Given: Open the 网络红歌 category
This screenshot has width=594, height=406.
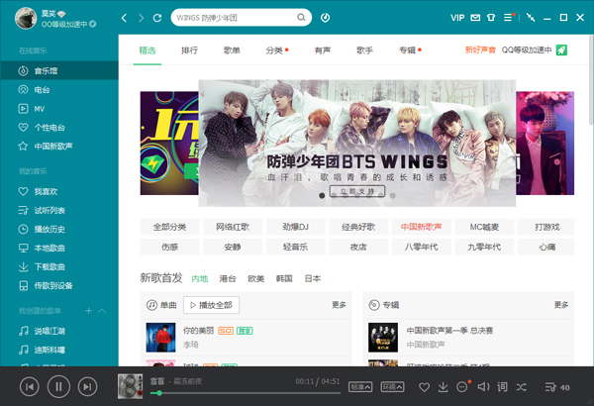Looking at the screenshot, I should 233,227.
